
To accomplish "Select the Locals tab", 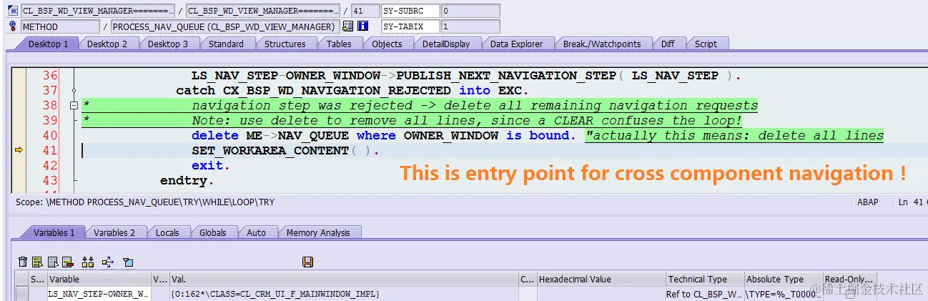I will click(167, 232).
